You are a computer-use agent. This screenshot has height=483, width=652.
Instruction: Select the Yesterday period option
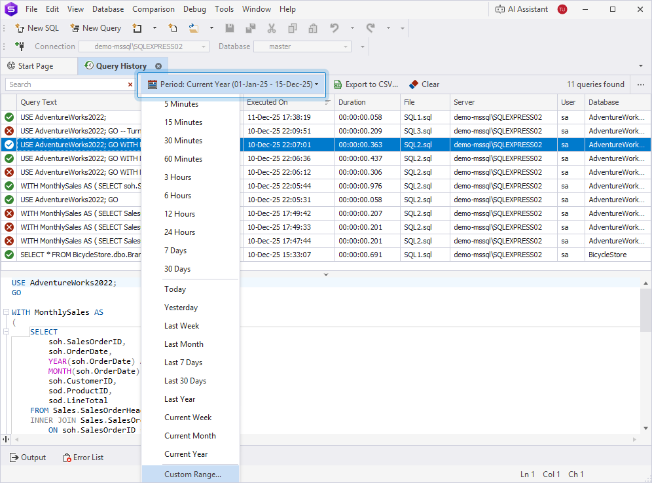point(190,308)
